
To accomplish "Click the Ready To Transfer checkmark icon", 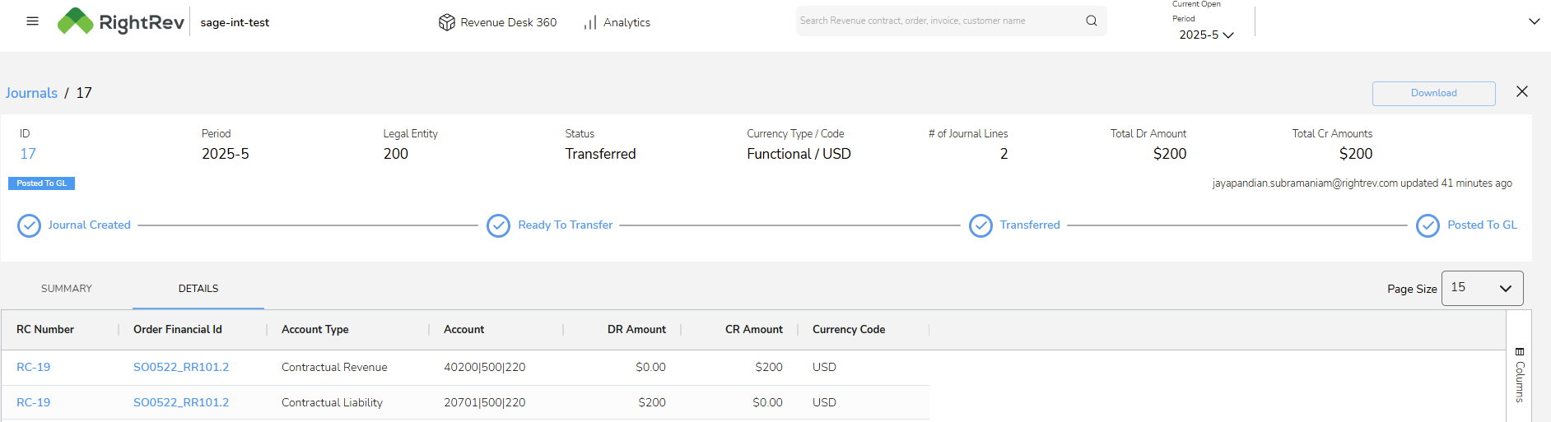I will click(x=498, y=225).
